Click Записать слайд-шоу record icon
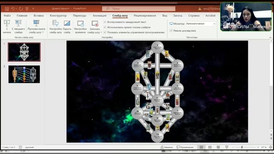This screenshot has width=274, height=154. 95,24
